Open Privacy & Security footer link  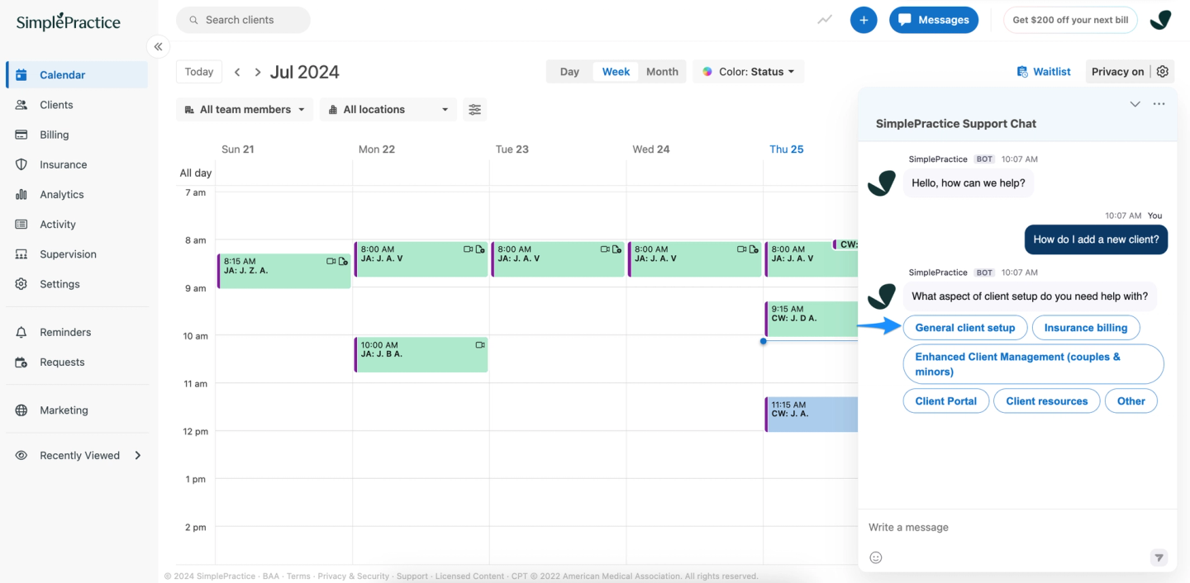[353, 576]
